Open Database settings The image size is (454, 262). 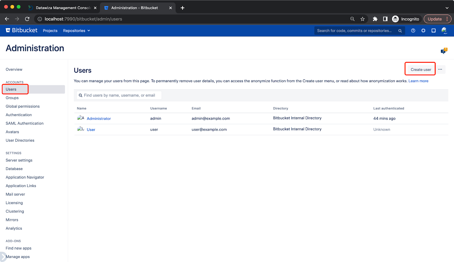point(14,169)
